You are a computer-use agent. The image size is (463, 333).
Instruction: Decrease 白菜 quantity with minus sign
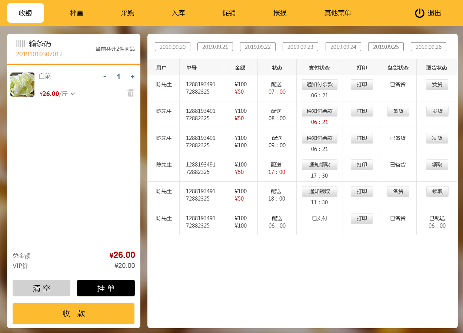tap(105, 77)
